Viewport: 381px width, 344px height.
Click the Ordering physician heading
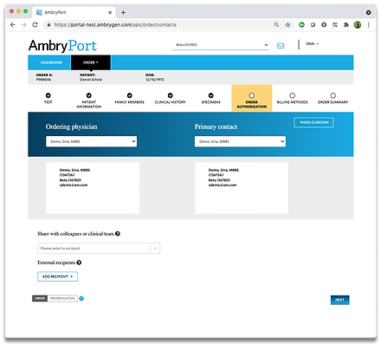coord(72,127)
